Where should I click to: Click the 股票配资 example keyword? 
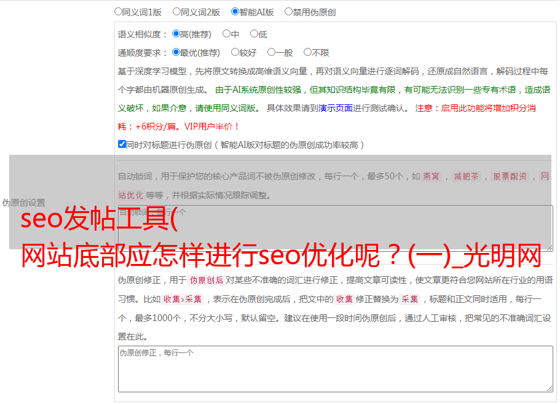(x=510, y=176)
